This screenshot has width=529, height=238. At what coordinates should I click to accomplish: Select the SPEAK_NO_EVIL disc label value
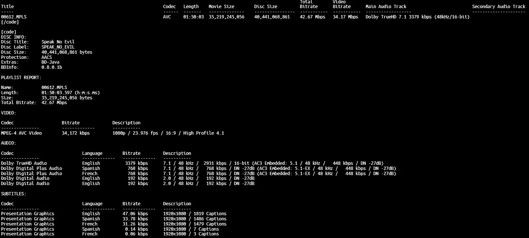(58, 47)
